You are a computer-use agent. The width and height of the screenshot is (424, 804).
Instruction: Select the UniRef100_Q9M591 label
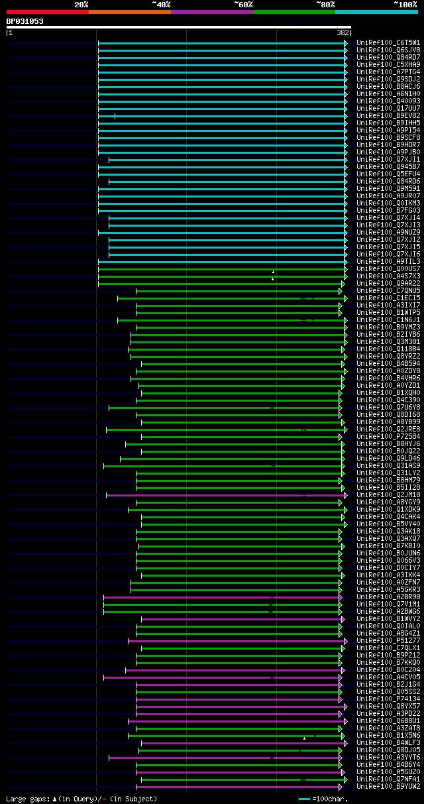point(388,188)
